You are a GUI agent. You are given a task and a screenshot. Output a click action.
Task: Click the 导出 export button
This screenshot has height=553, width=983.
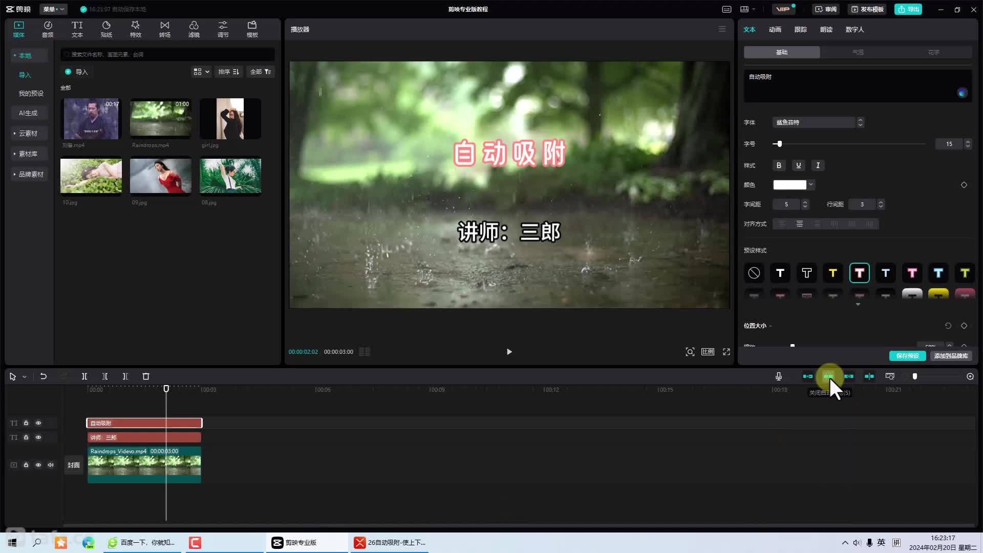click(x=908, y=9)
